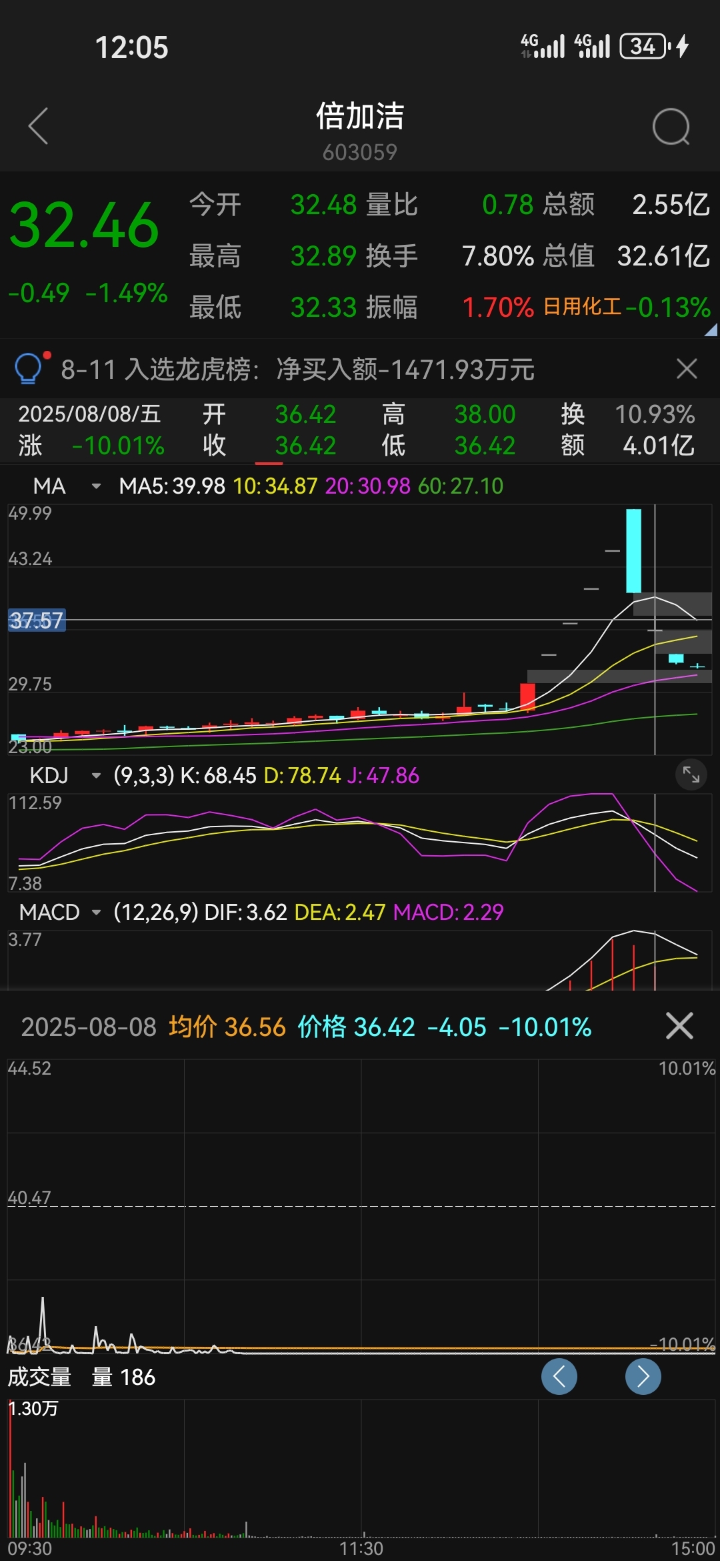Tap the tall cyan candlestick
Screen dimensions: 720x1561
click(633, 550)
